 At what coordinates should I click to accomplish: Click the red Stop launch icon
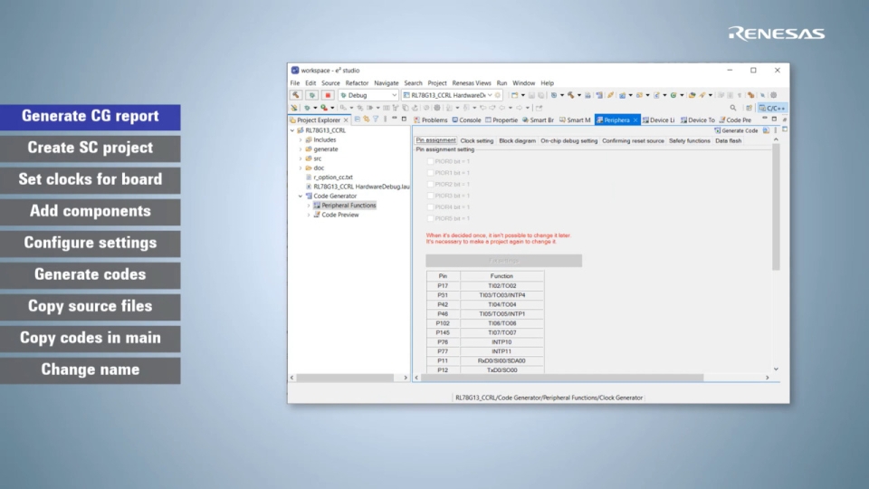point(328,95)
